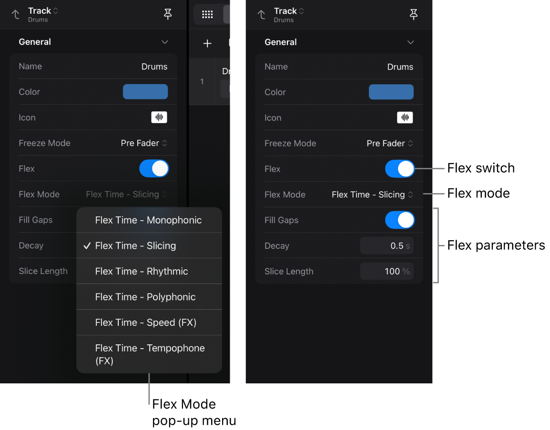Collapse the General section in the left inspector
550x430 pixels.
(164, 42)
